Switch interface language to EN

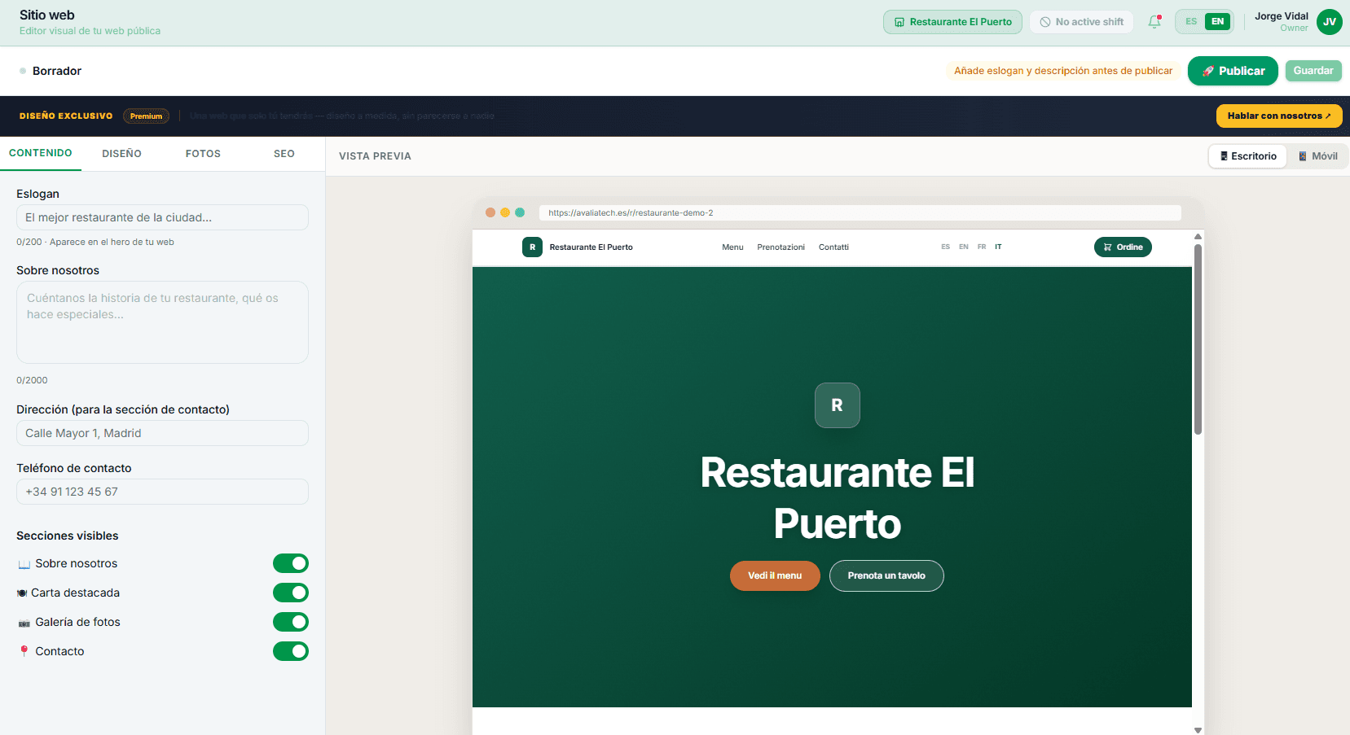pos(1217,22)
